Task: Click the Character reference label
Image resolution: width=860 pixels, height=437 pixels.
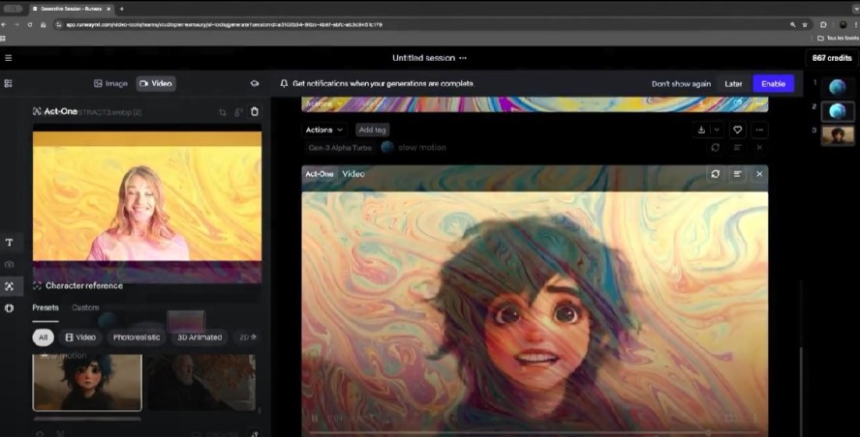Action: click(84, 285)
